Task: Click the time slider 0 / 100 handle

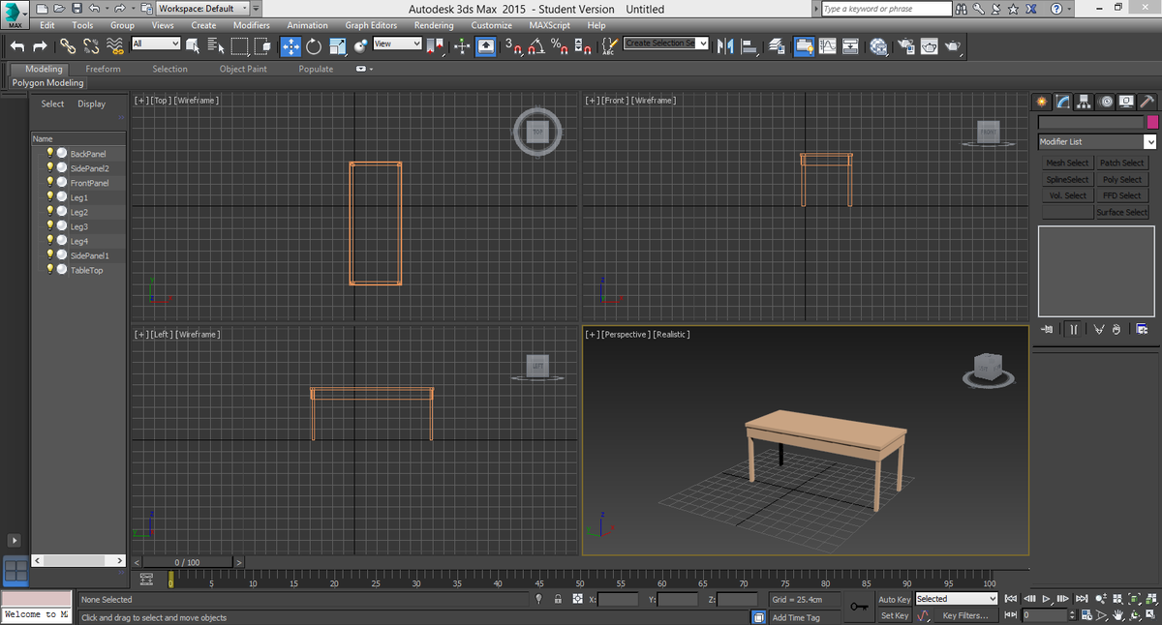Action: pos(187,562)
